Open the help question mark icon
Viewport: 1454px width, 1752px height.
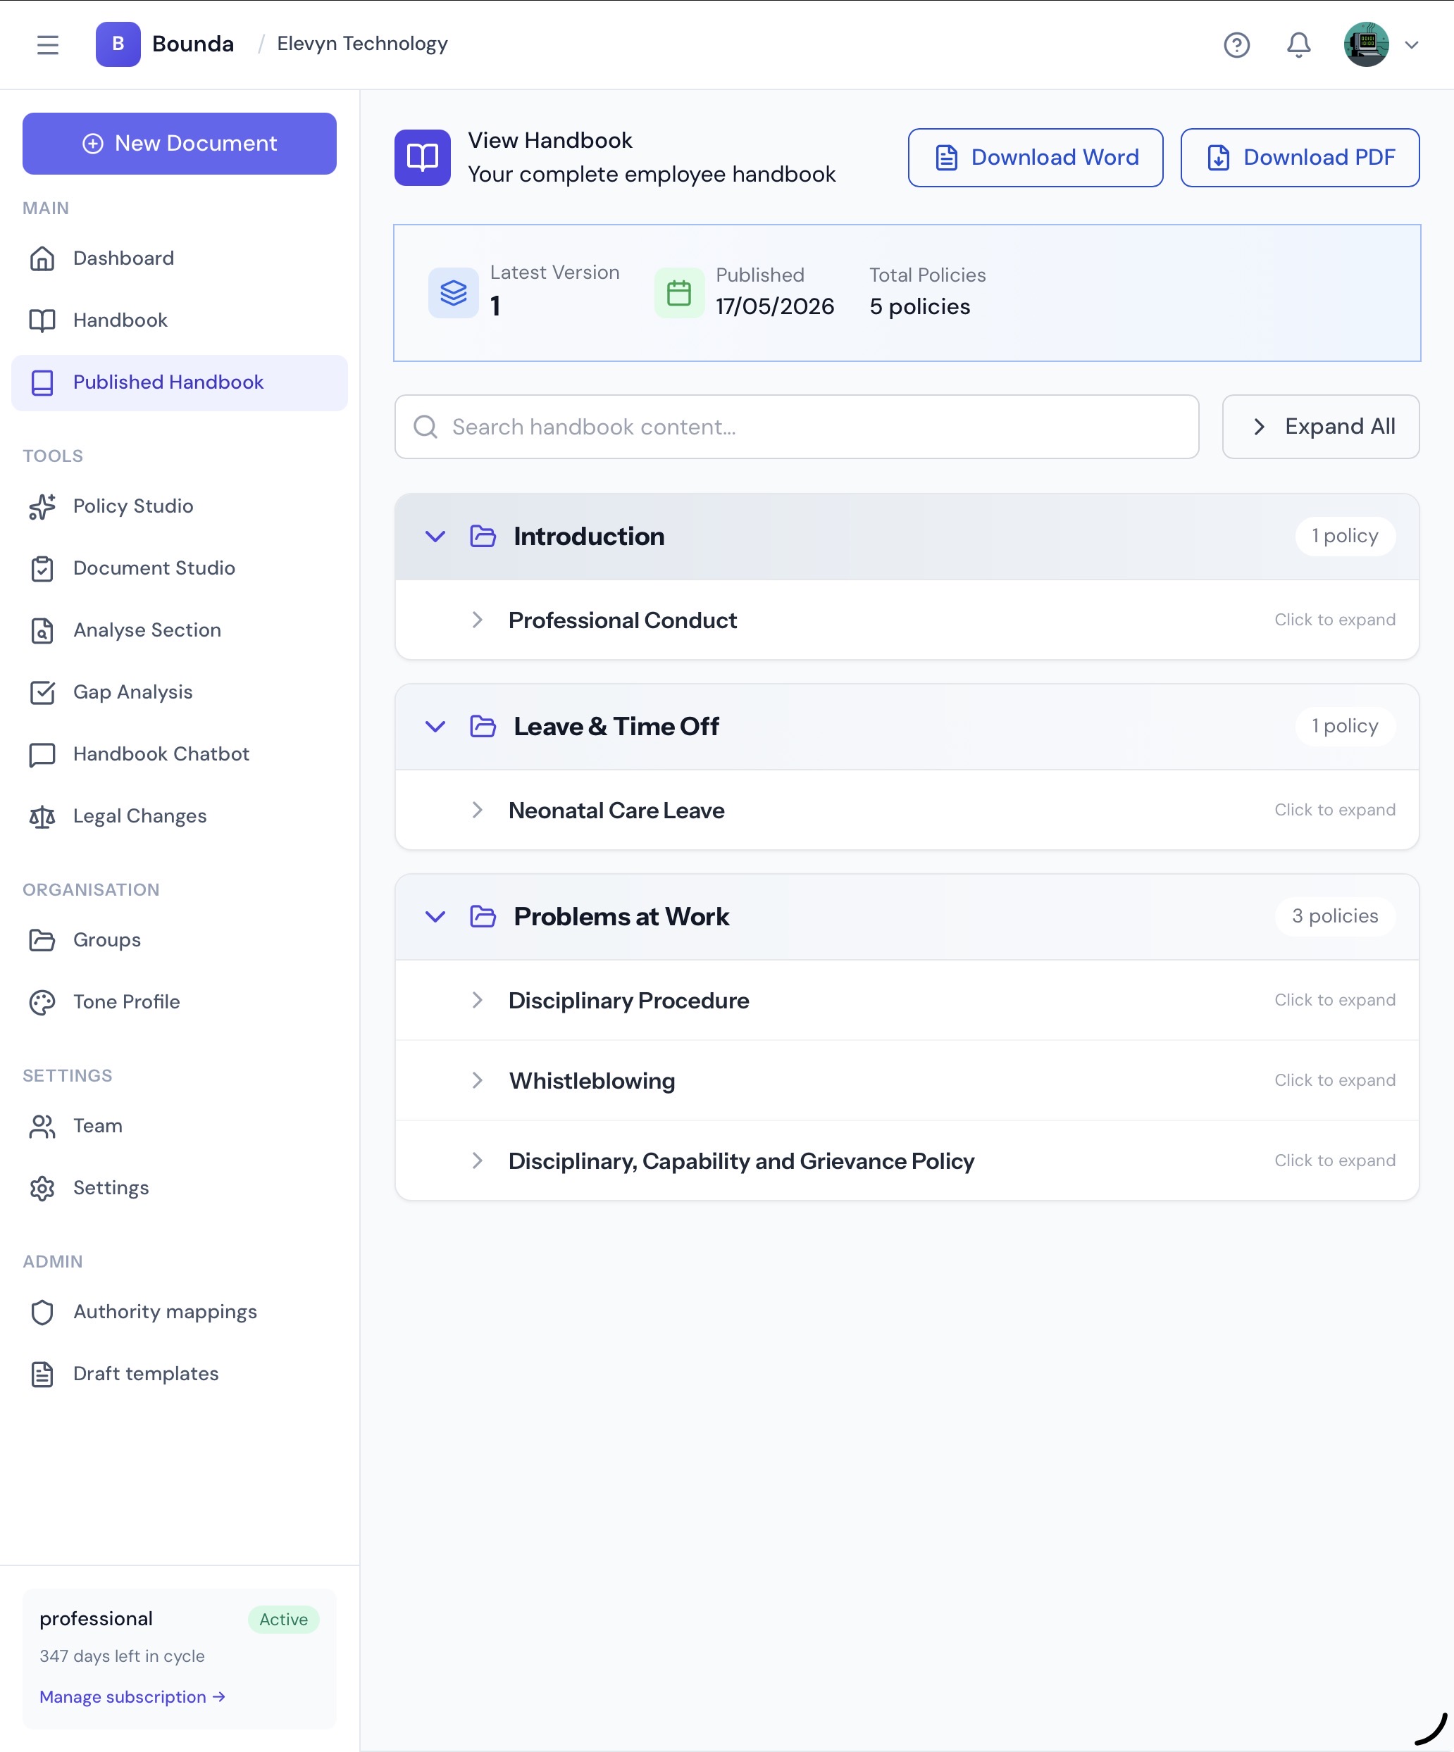tap(1236, 44)
